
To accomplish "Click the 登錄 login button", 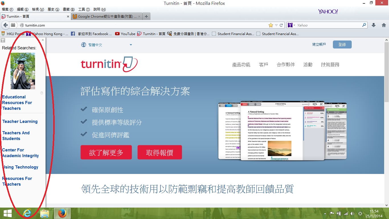I will (342, 44).
